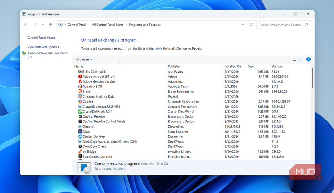Go back using the left arrow
The width and height of the screenshot is (334, 193).
[26, 25]
